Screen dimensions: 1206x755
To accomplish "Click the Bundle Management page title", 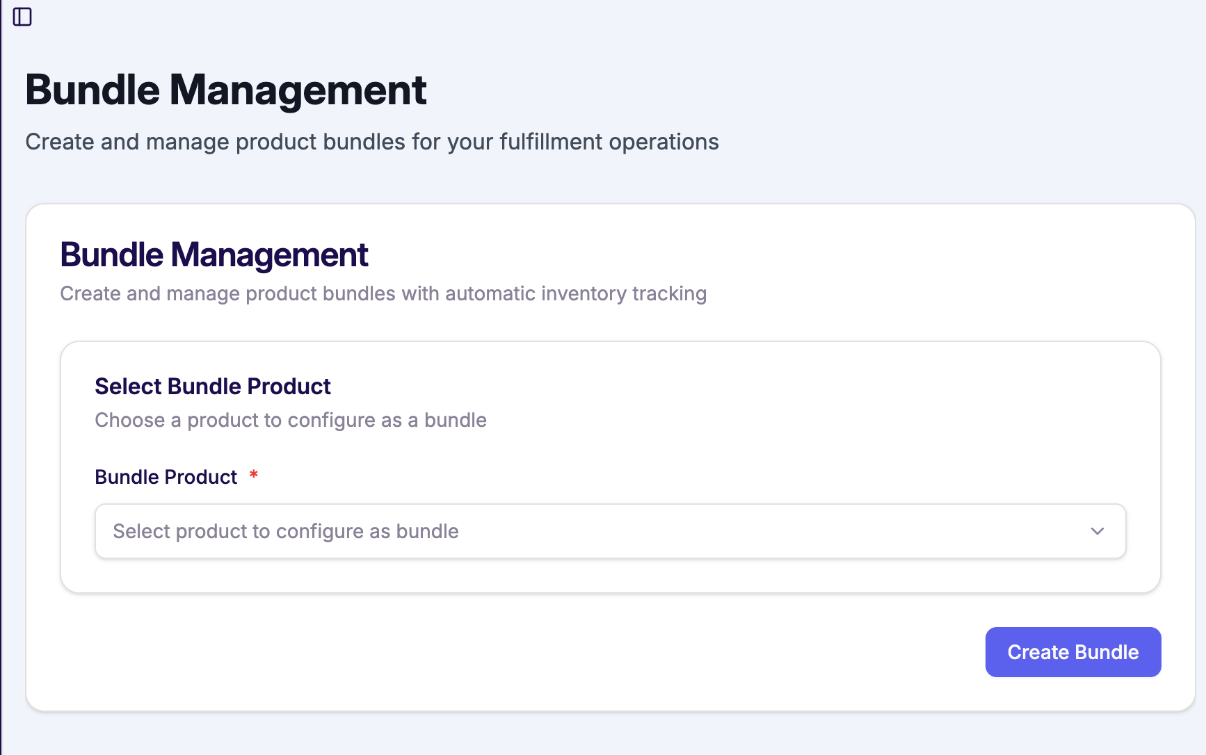I will click(x=226, y=89).
